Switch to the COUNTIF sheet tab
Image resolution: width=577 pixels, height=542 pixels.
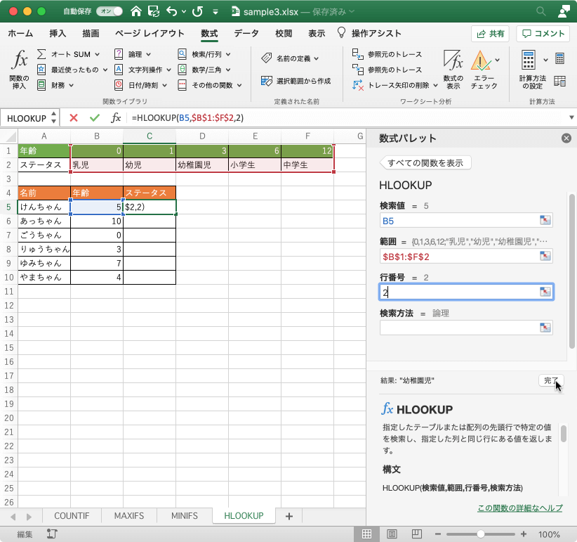[x=72, y=516]
